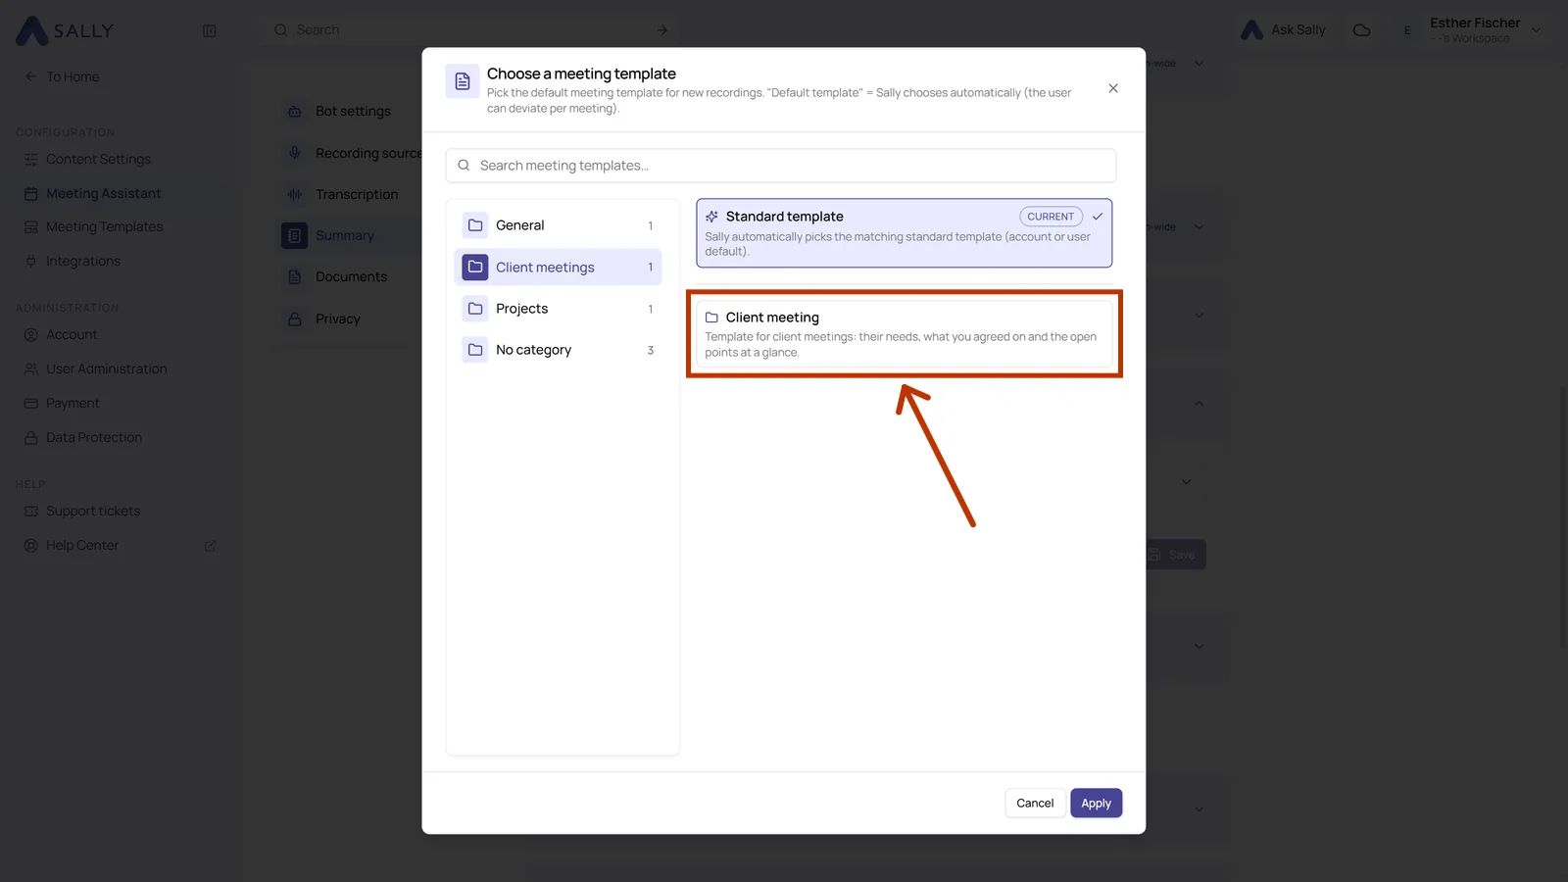Click the page scrollbar on right
The image size is (1568, 882).
[1563, 516]
